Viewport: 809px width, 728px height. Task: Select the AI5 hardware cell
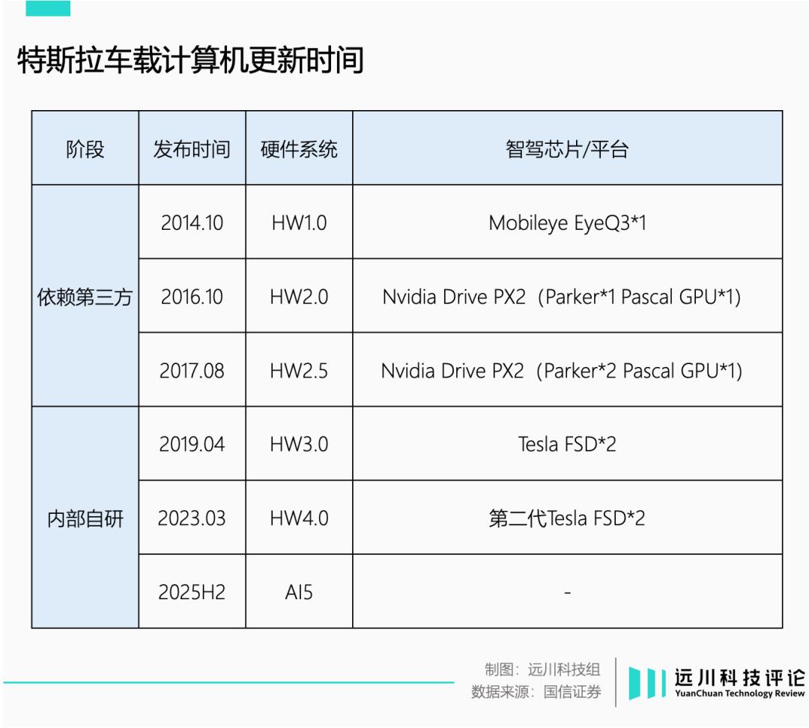pyautogui.click(x=299, y=591)
